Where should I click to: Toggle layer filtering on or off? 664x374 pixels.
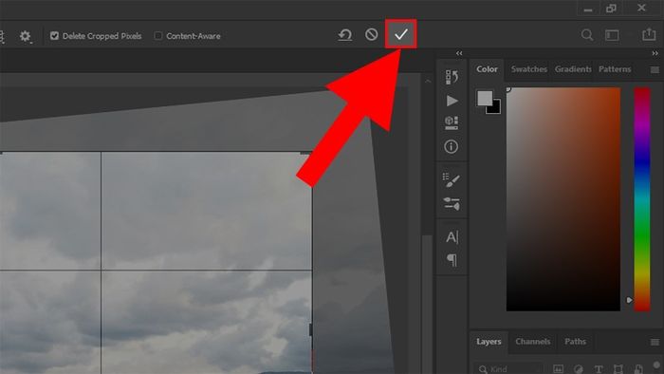coord(656,365)
